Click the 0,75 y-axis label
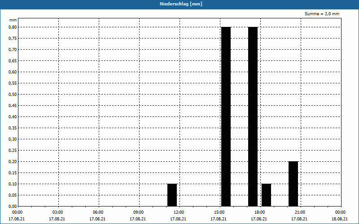 13,39
